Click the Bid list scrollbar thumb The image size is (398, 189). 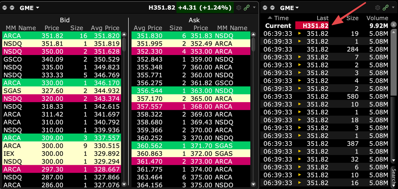(124, 44)
